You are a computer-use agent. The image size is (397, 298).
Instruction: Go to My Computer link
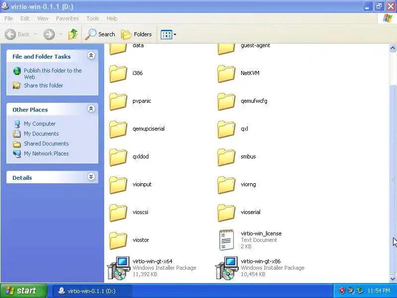pyautogui.click(x=40, y=124)
